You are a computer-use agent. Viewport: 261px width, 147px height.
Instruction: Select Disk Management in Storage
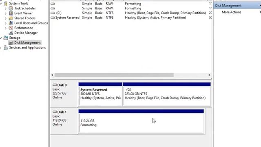(x=27, y=42)
